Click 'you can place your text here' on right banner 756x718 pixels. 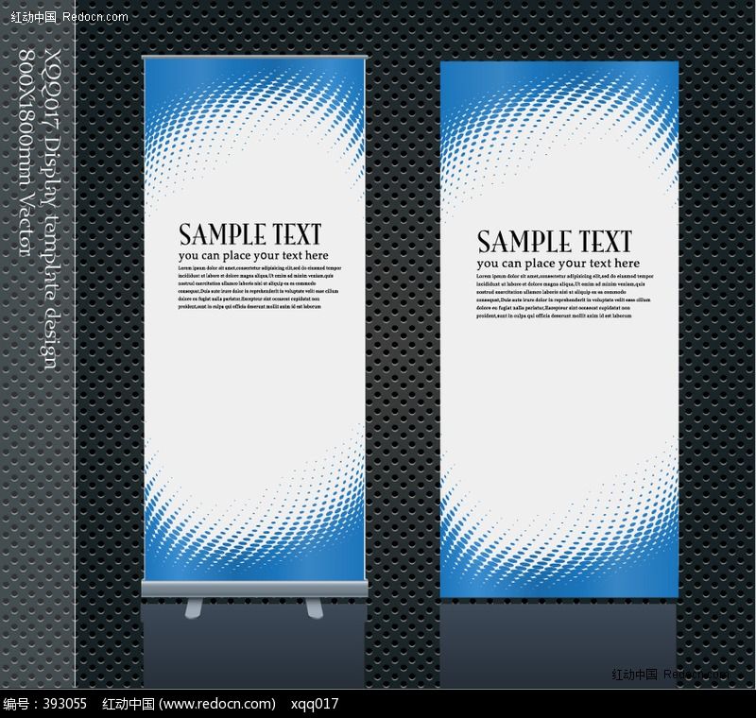click(x=558, y=264)
